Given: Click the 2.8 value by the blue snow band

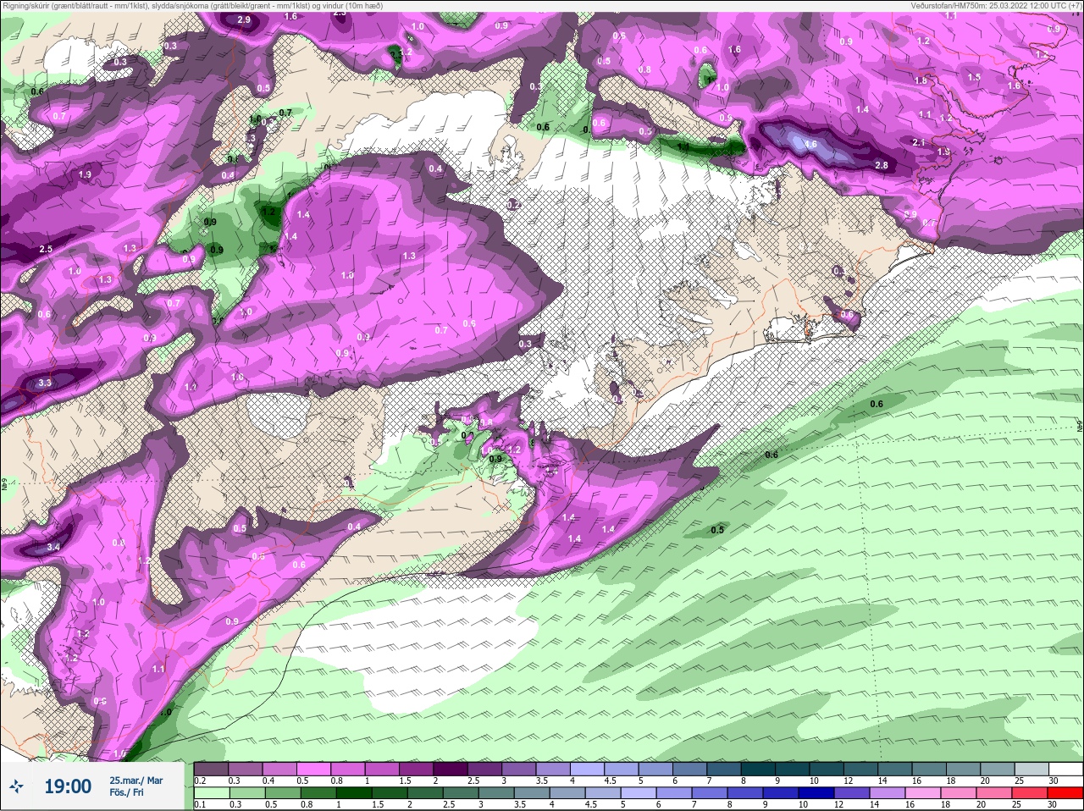Looking at the screenshot, I should click(881, 165).
